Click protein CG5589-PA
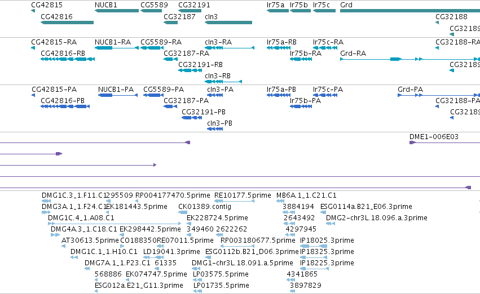 (x=164, y=90)
